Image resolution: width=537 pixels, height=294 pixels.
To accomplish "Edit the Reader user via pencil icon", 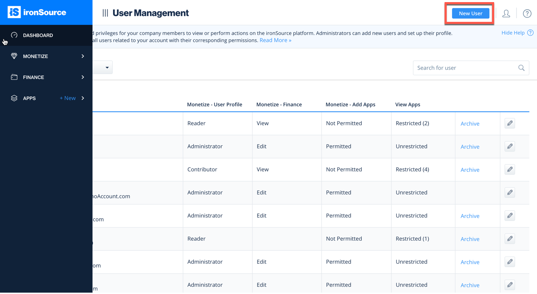I will click(x=509, y=123).
